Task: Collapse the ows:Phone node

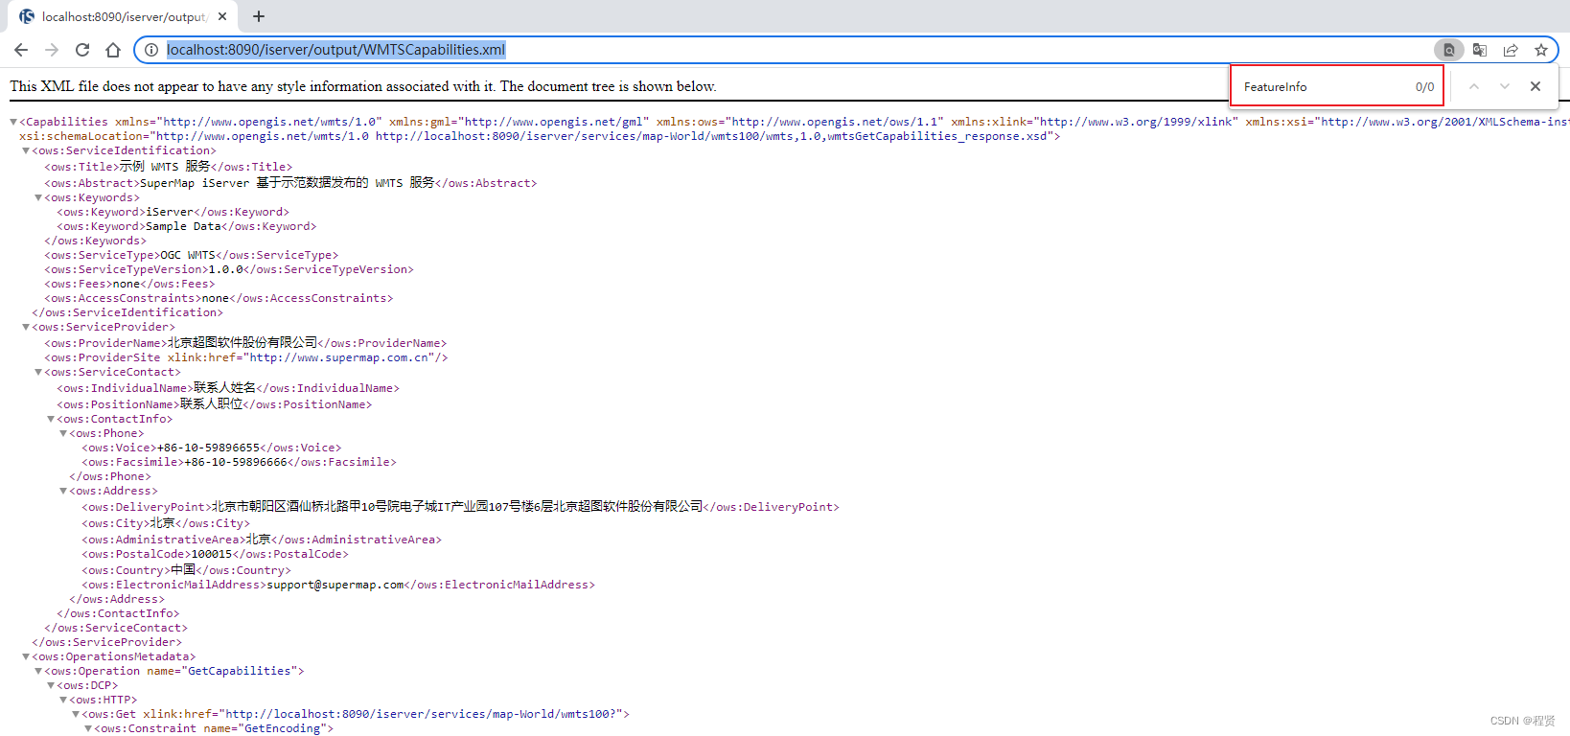Action: (63, 433)
